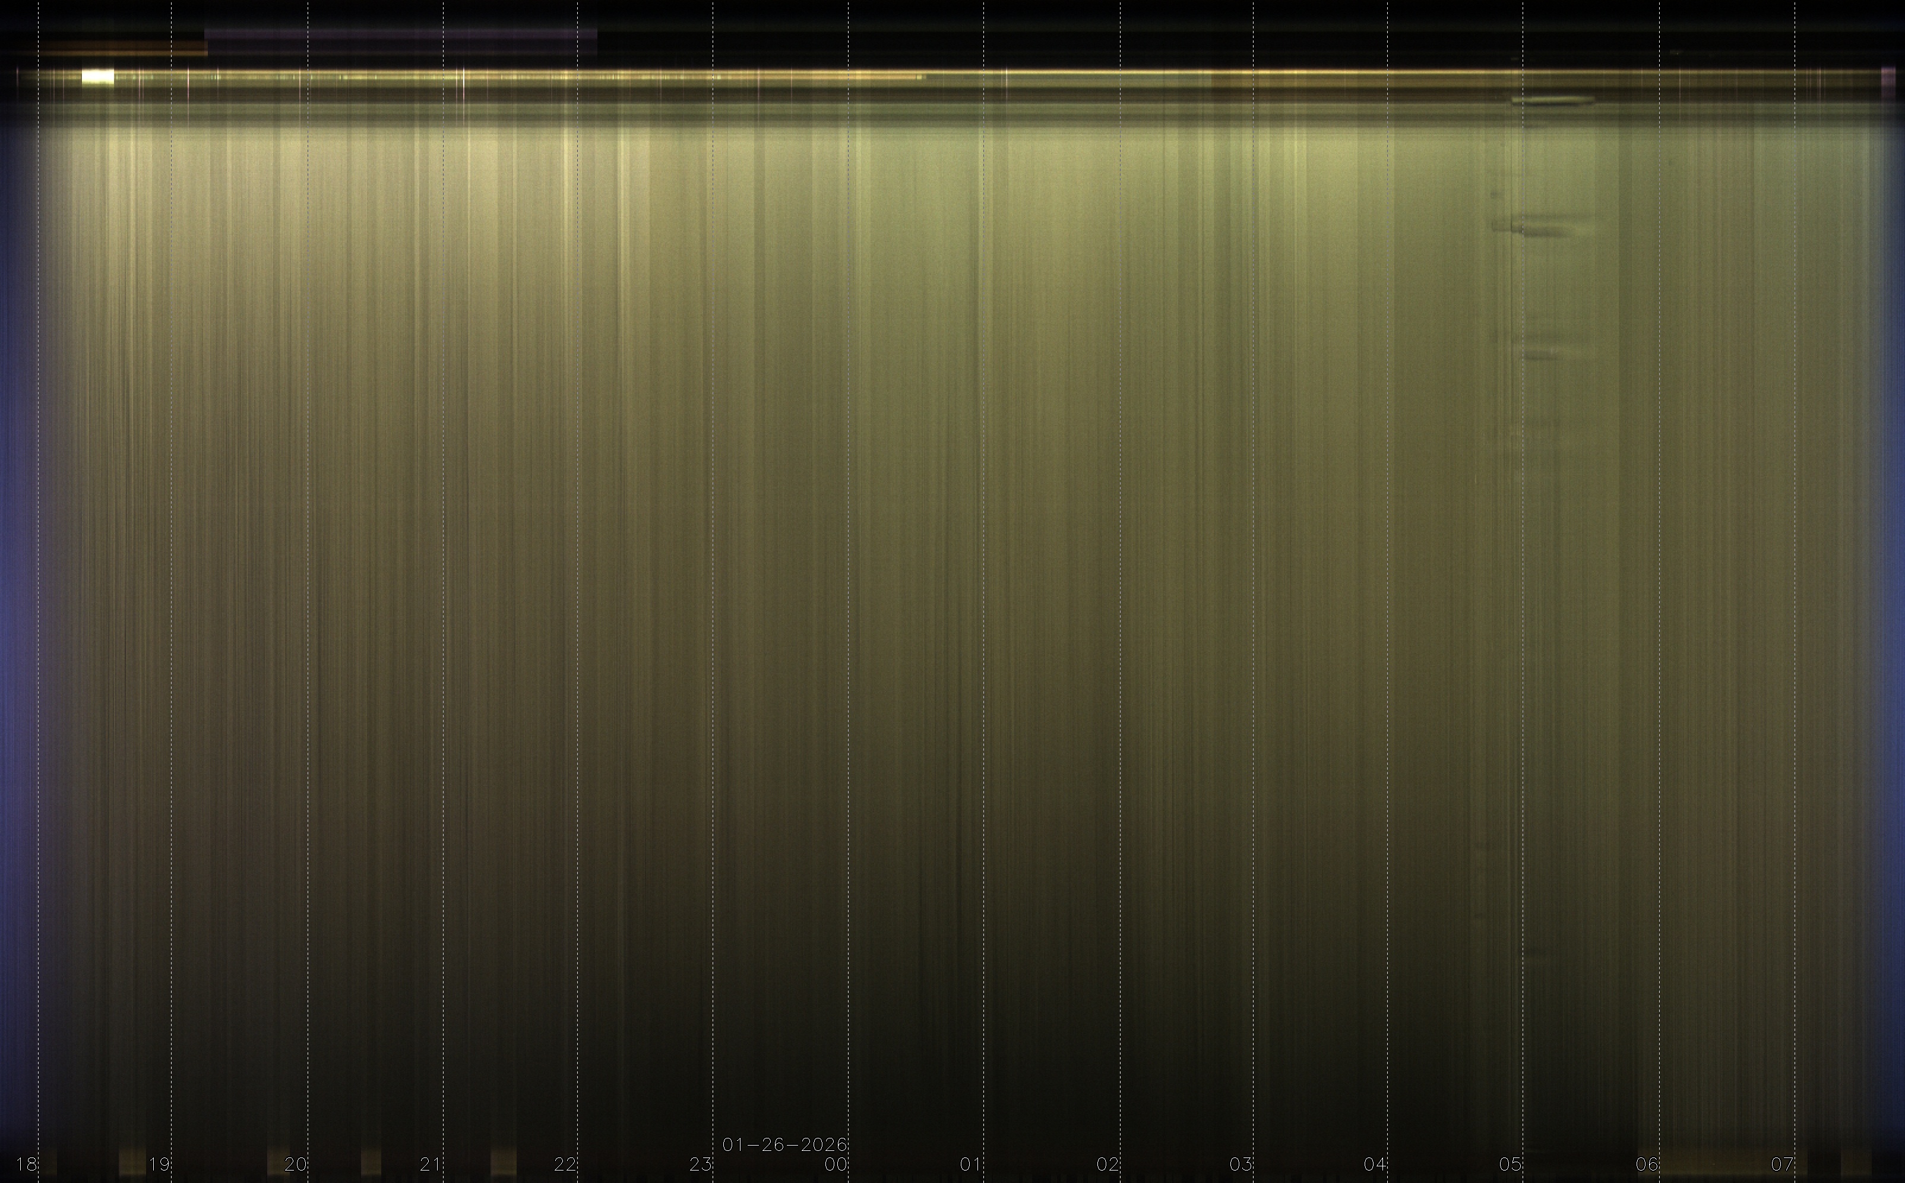Select the 04 hour label
1905x1183 pixels.
1375,1164
